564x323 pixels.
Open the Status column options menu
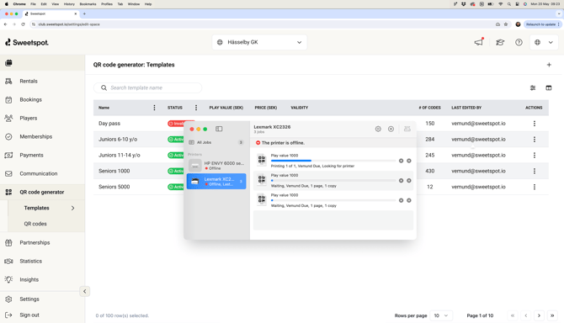point(196,108)
